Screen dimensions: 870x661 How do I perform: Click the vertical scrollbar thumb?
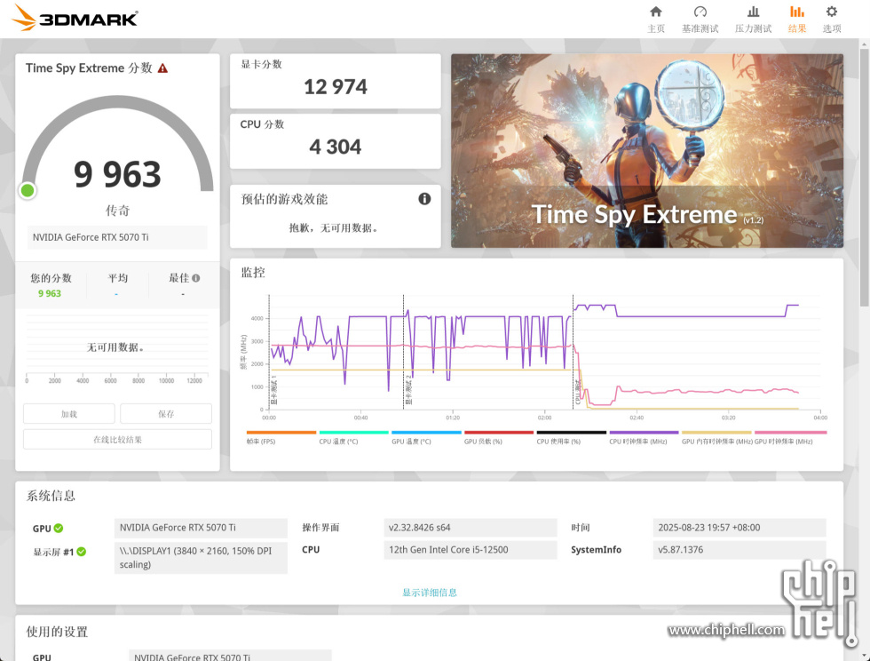click(x=865, y=177)
